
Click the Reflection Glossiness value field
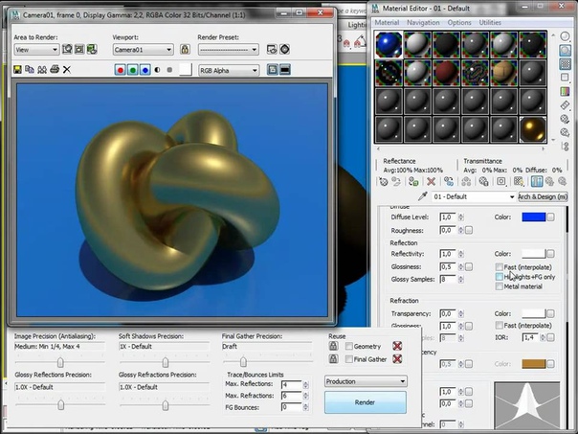448,266
